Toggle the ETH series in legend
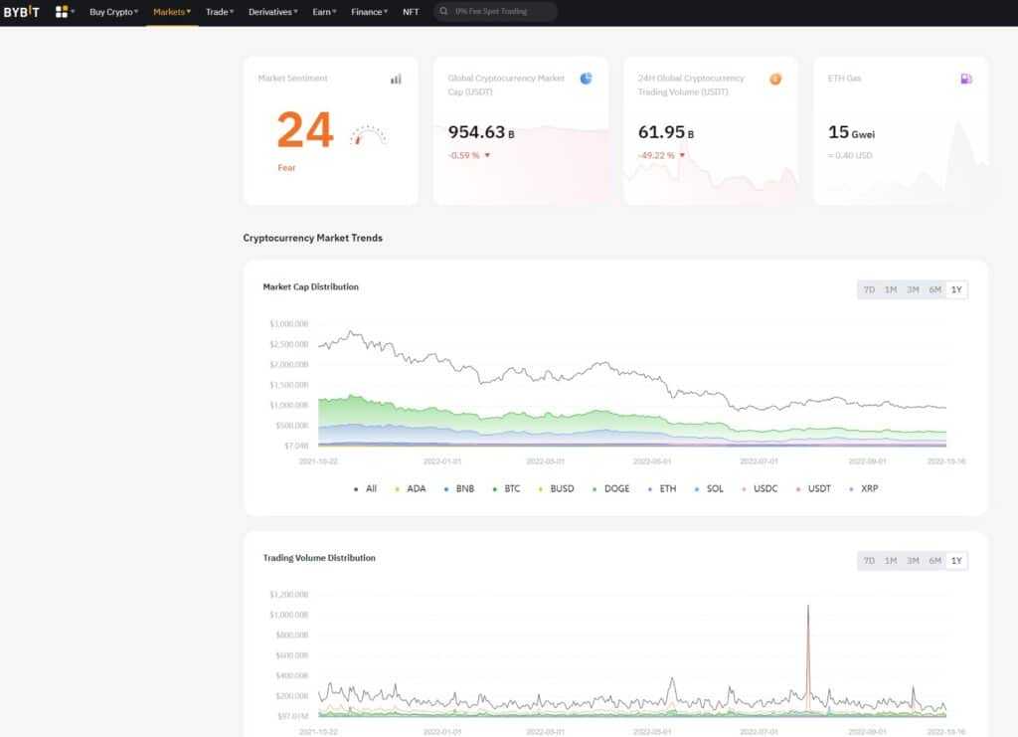The height and width of the screenshot is (737, 1018). (x=662, y=488)
